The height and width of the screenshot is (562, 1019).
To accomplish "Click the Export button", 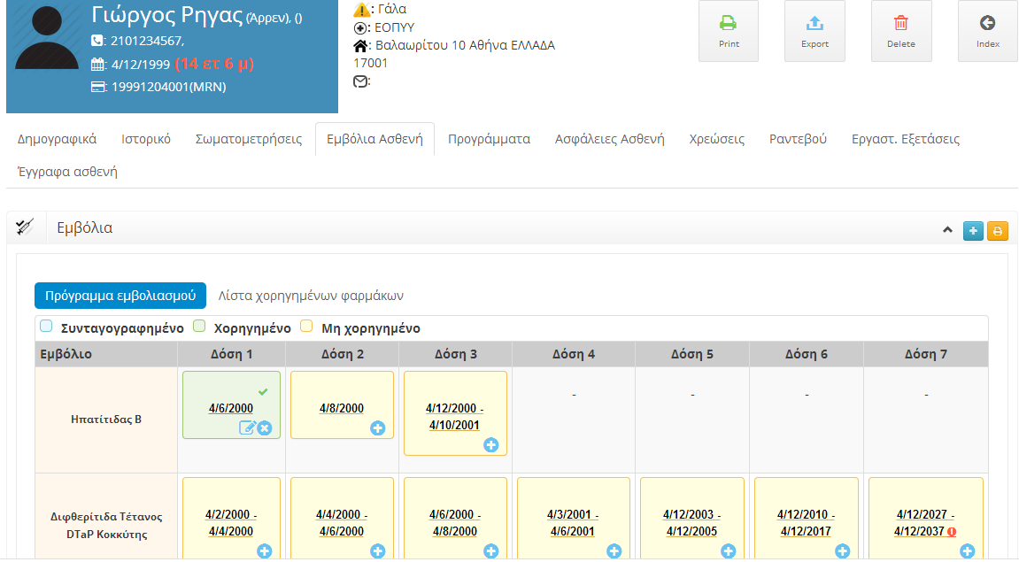I will pyautogui.click(x=814, y=31).
